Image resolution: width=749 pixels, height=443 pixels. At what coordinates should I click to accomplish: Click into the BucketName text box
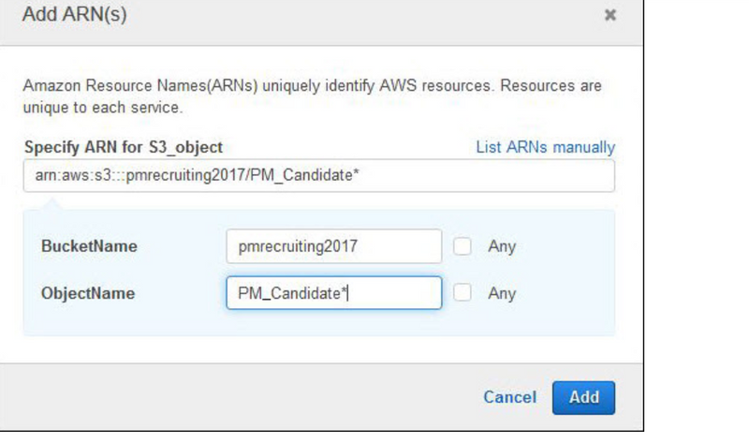click(333, 246)
